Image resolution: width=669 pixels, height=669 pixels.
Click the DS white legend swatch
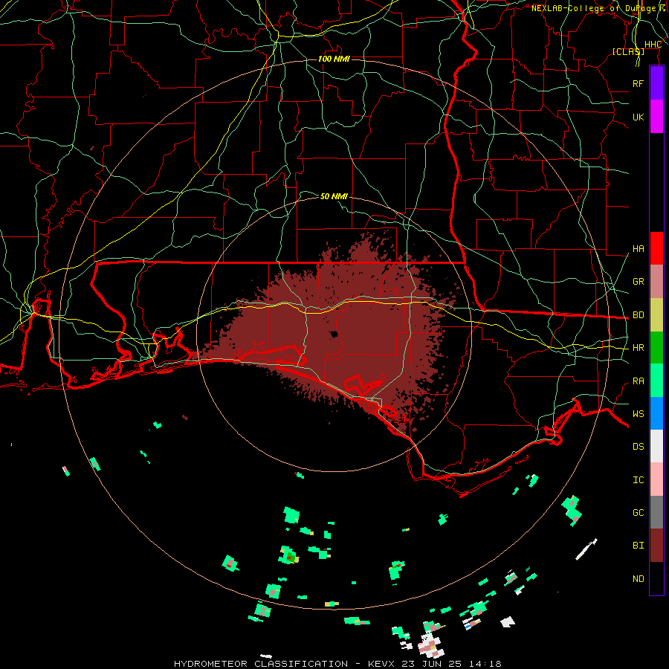(656, 446)
